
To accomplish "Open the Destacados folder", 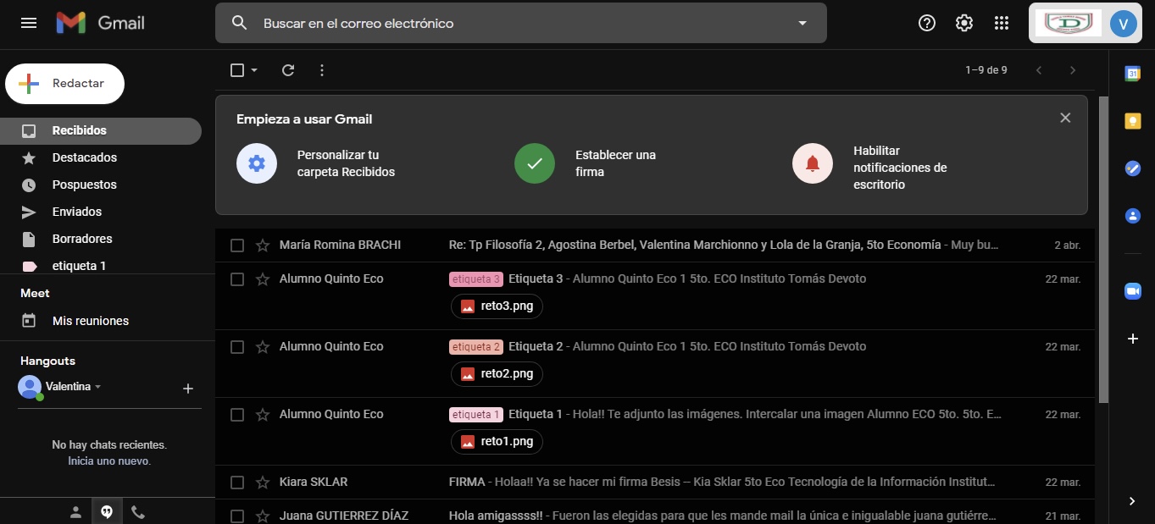I will (101, 157).
